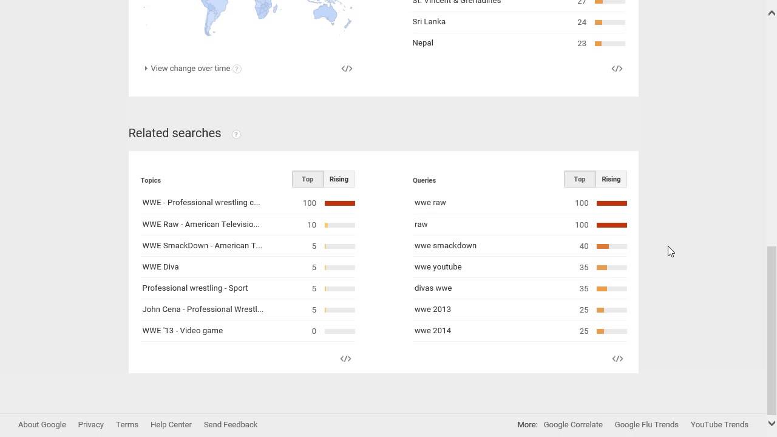The width and height of the screenshot is (777, 437).
Task: Click the wwe 2014 query
Action: (432, 331)
